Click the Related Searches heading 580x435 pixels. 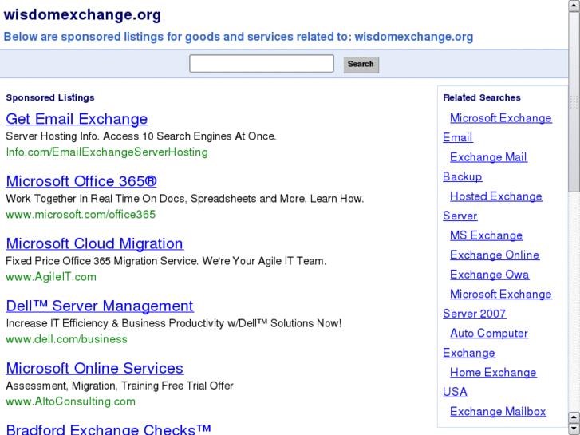(482, 97)
